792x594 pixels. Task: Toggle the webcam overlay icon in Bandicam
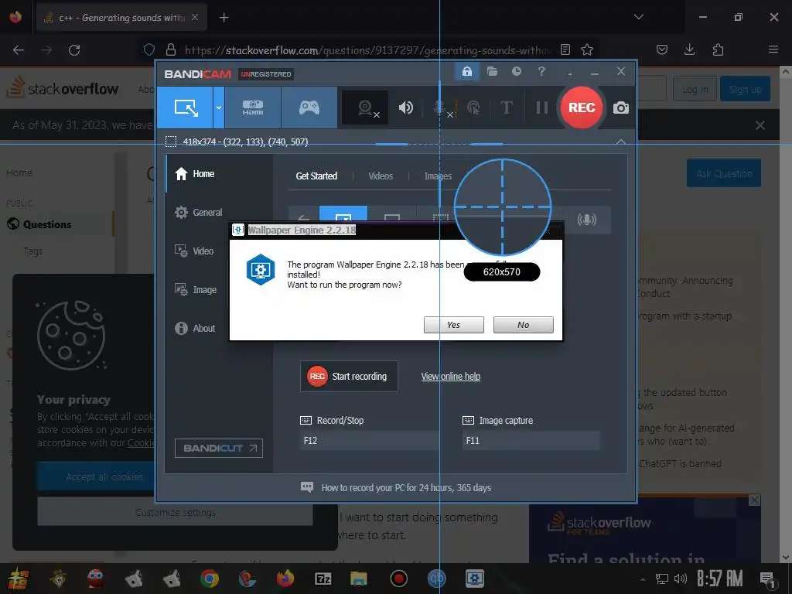point(365,108)
